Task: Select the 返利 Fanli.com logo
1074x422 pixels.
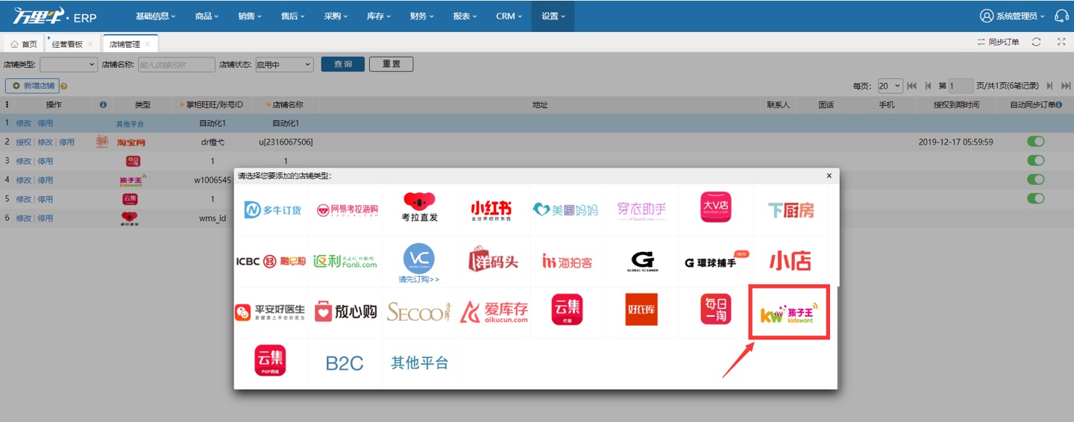Action: [x=345, y=261]
